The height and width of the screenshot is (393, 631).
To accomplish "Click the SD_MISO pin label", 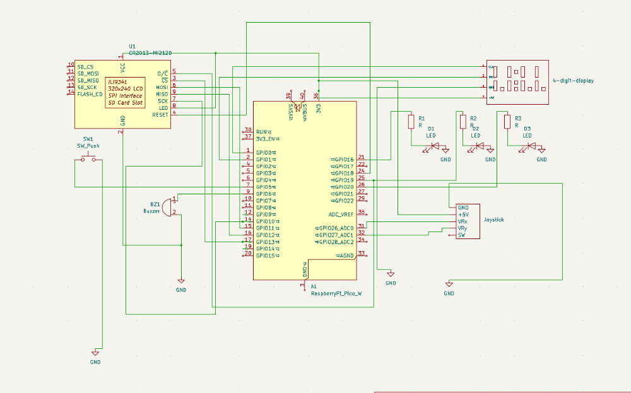I will pyautogui.click(x=88, y=81).
